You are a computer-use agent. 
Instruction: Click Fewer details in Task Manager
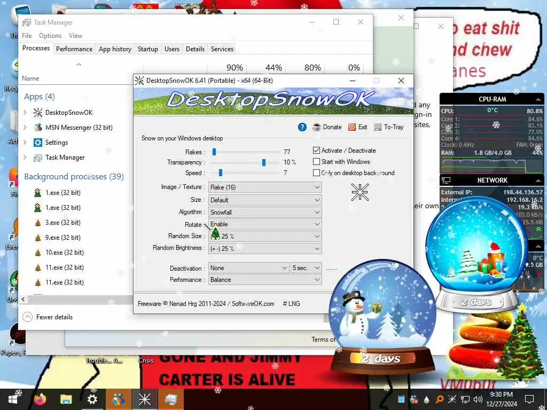point(48,317)
